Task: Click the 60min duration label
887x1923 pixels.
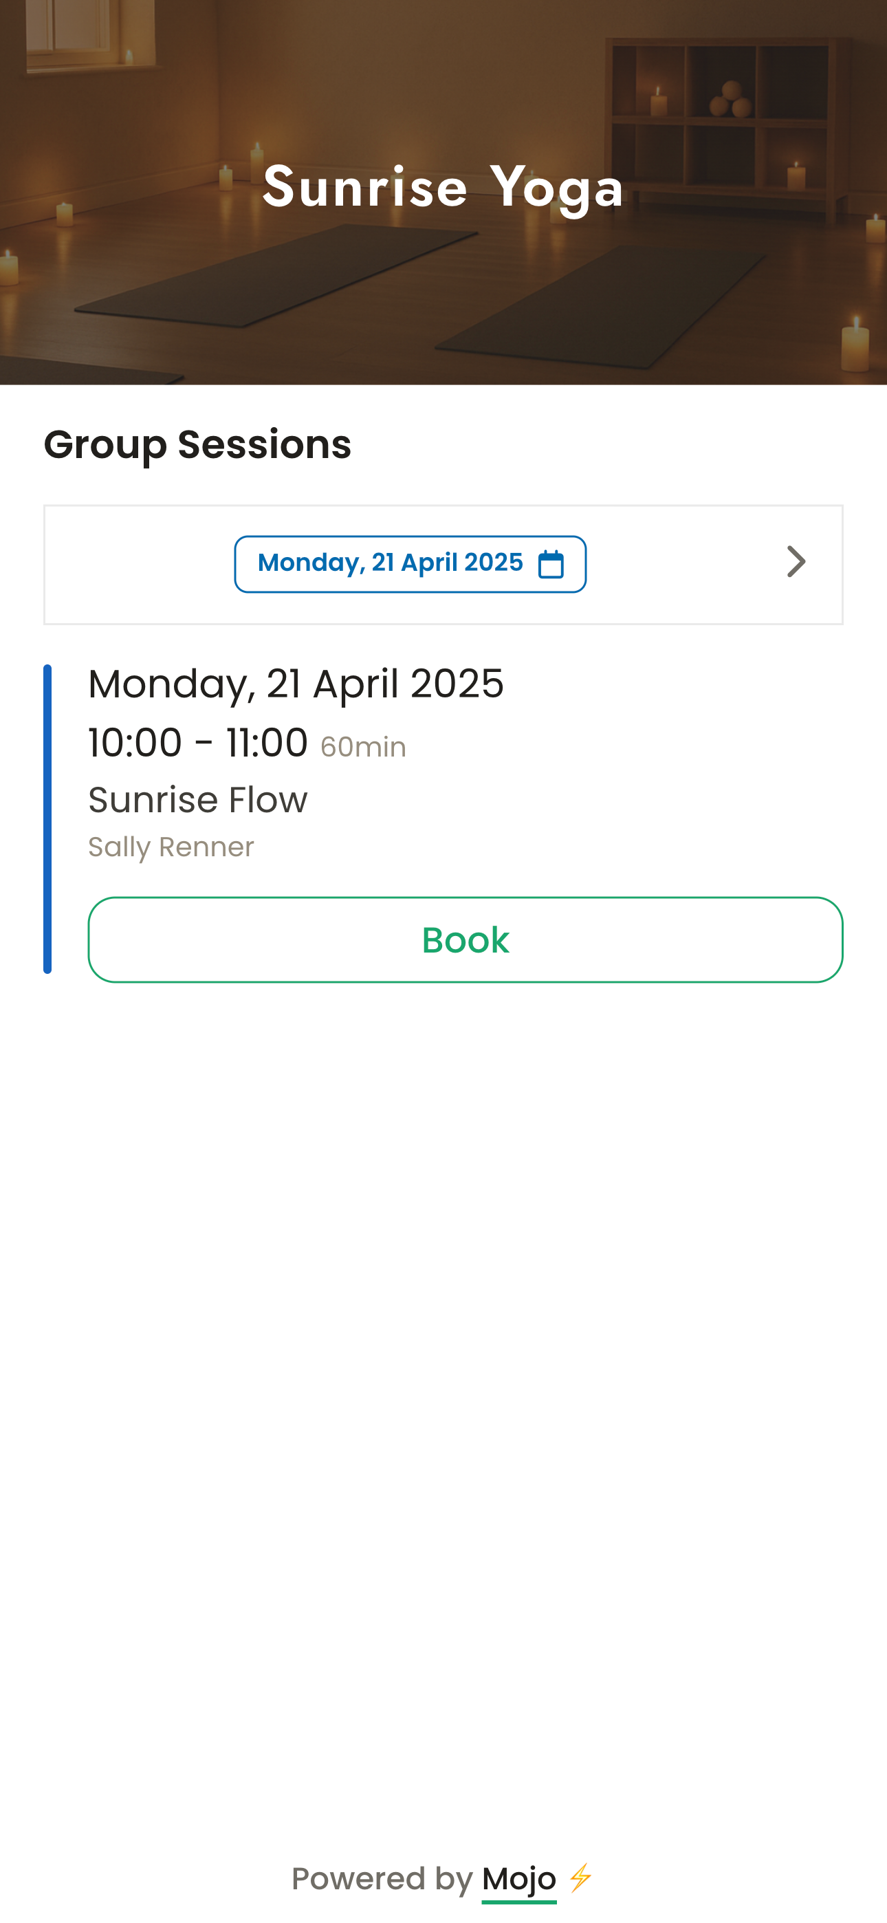Action: (363, 747)
